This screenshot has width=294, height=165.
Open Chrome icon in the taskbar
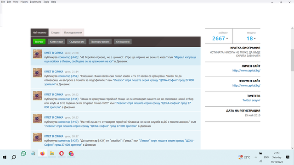(x=71, y=154)
